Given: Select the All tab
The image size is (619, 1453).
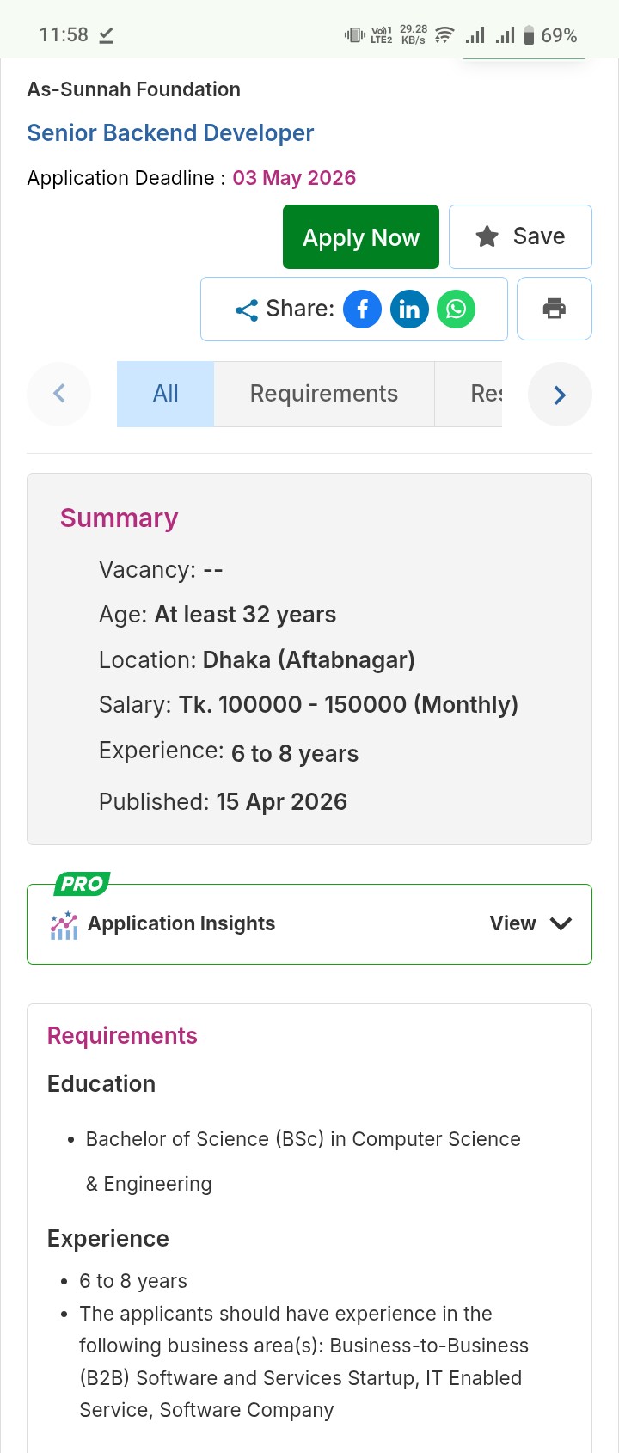Looking at the screenshot, I should coord(165,394).
